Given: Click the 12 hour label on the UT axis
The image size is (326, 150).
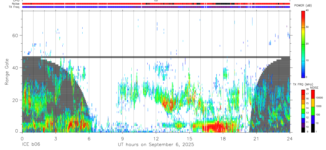Looking at the screenshot, I should tap(156, 139).
